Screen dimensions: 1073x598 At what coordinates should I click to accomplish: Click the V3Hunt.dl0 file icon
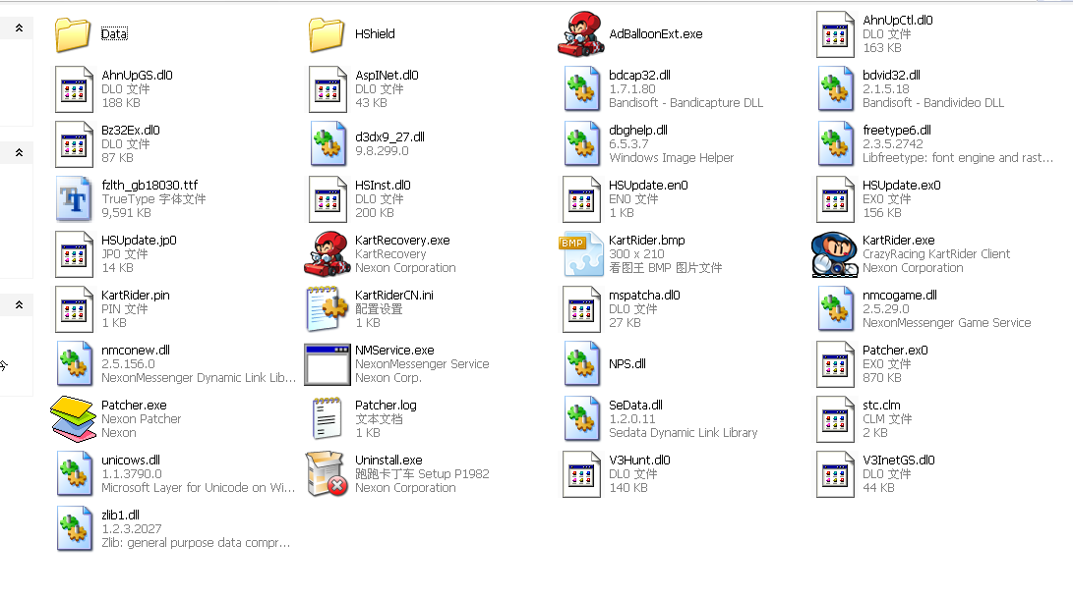(x=581, y=474)
